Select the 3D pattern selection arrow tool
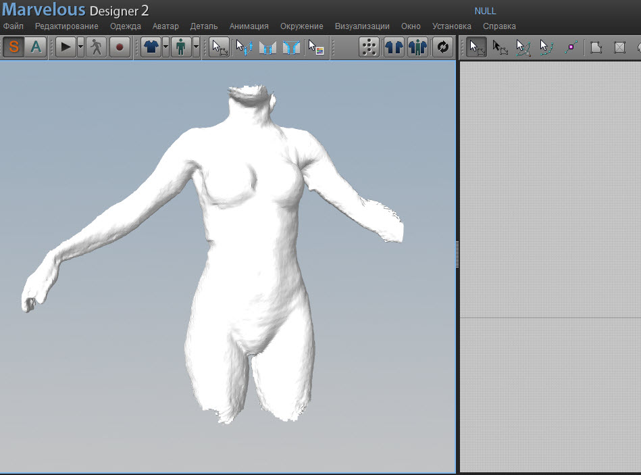Screen dimensions: 641x475 tap(220, 47)
